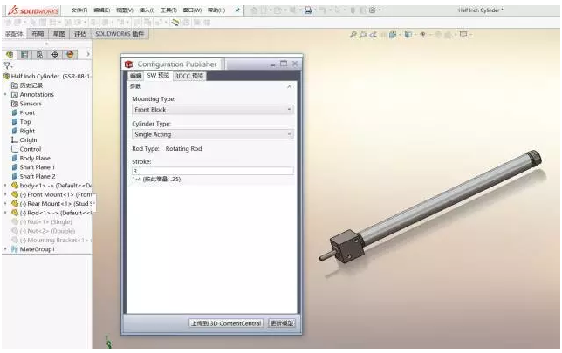Screen dimensions: 562x353
Task: Expand the Rod<1> component node
Action: (5, 213)
